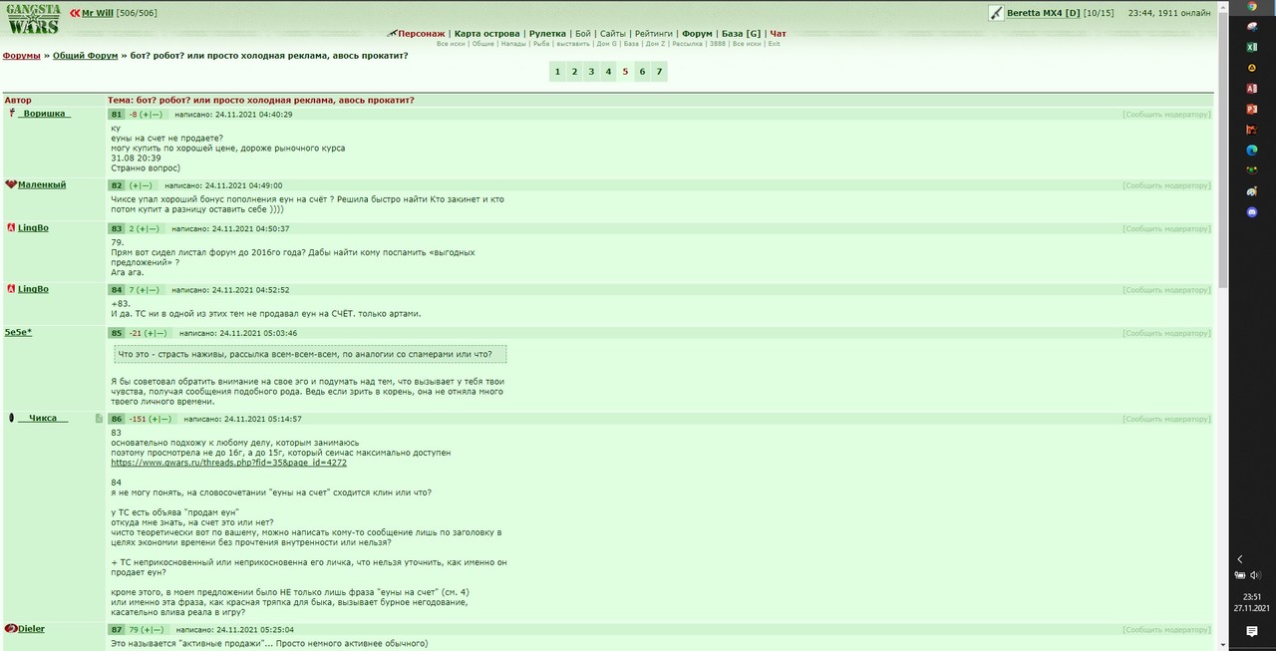Click the Напады submenu link
Image resolution: width=1276 pixels, height=651 pixels.
pos(513,44)
